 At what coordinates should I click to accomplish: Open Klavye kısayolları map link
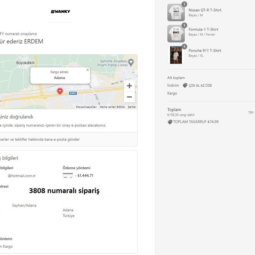point(86,107)
